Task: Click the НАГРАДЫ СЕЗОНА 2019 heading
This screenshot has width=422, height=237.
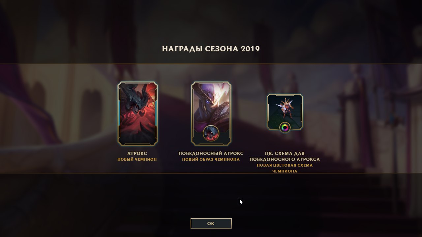Action: tap(211, 49)
